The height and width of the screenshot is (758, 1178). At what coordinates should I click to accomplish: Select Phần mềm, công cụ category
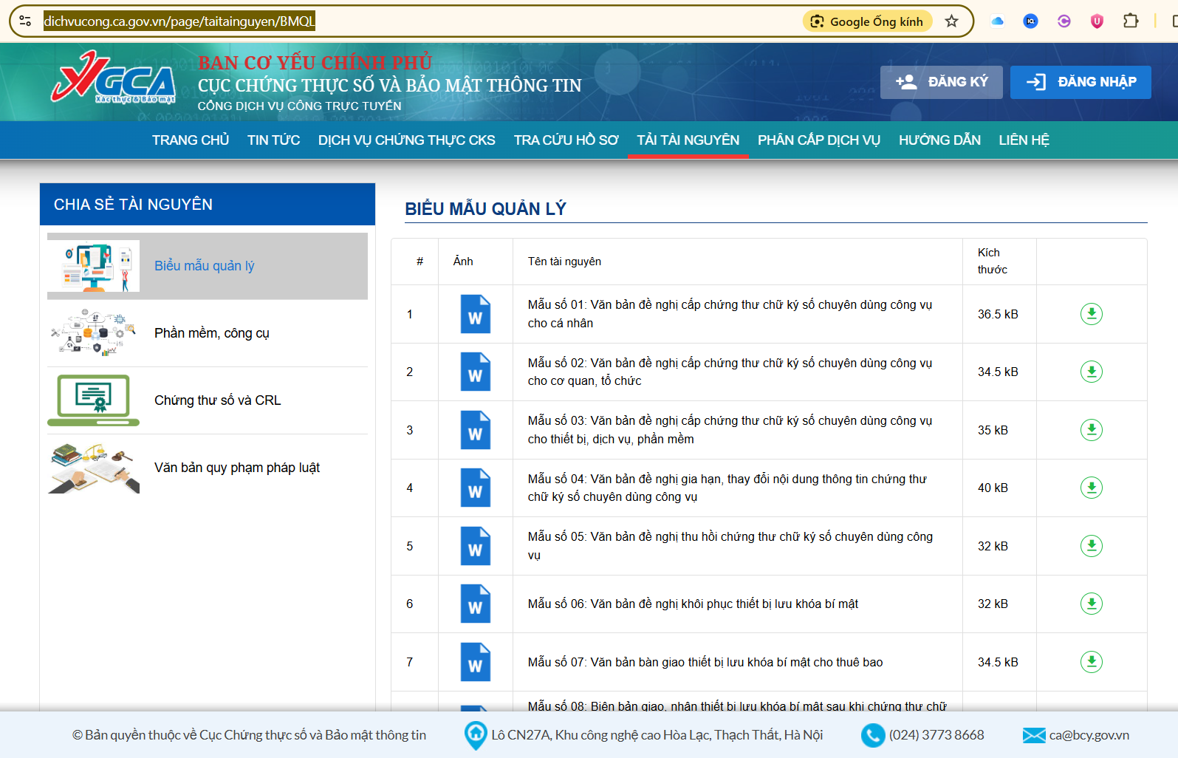pos(211,333)
